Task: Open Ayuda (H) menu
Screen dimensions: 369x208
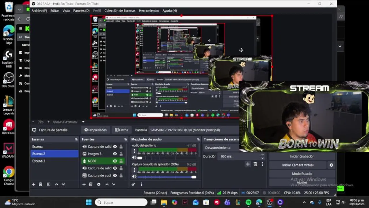Action: click(x=170, y=11)
